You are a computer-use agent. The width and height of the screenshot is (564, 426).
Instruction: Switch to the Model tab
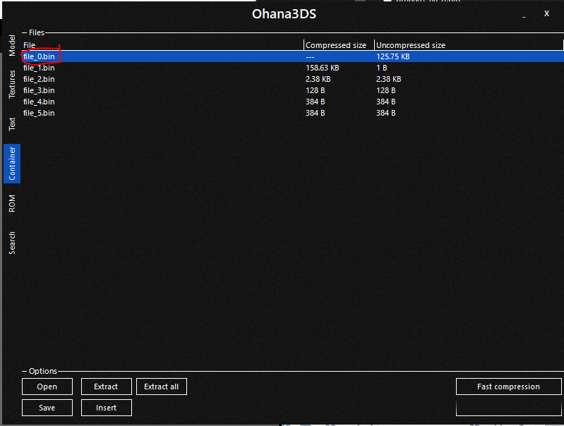(x=12, y=46)
